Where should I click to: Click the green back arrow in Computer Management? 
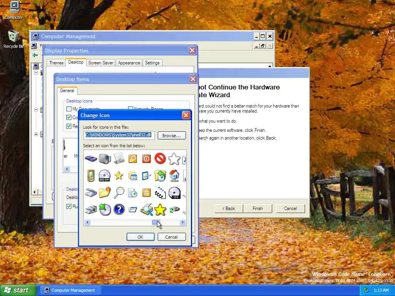point(35,55)
